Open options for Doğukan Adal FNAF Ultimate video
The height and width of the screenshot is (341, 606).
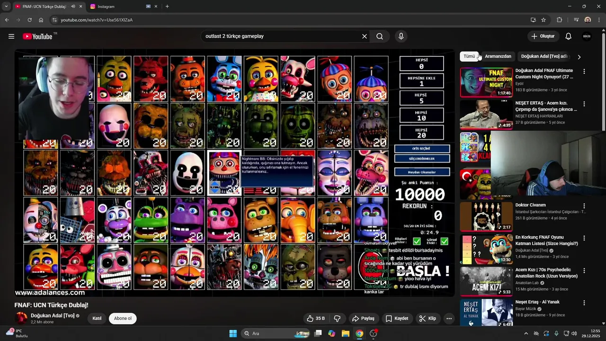coord(584,72)
